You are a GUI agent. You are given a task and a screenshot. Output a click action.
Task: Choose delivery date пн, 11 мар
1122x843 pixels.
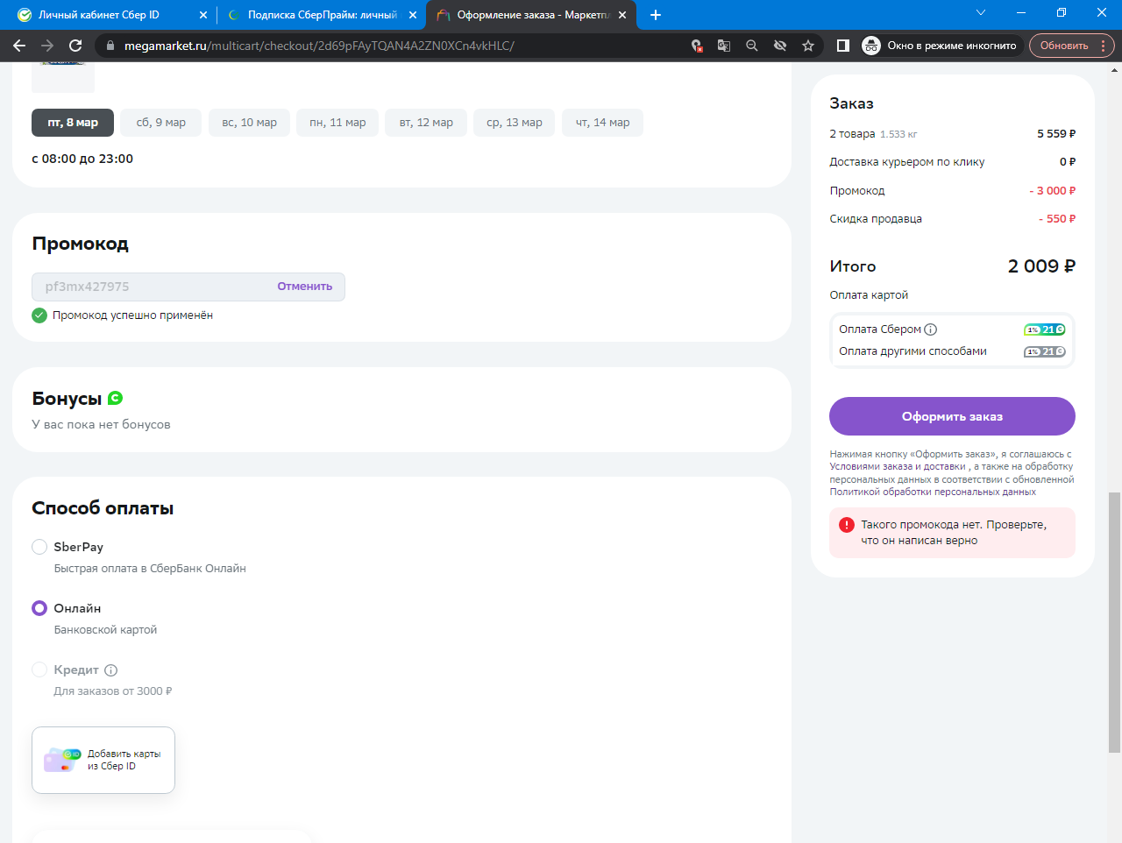[337, 123]
